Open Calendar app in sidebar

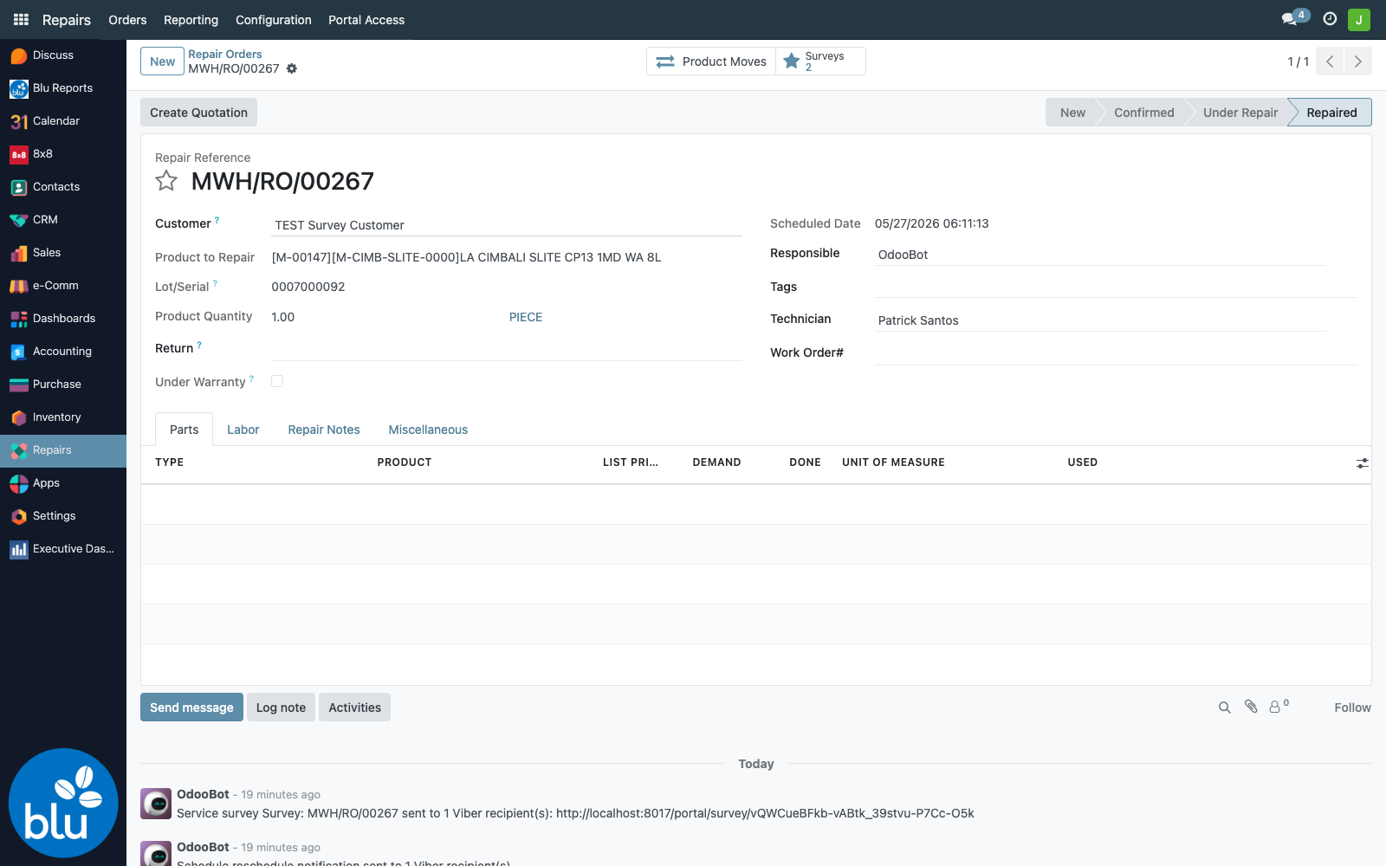(63, 121)
